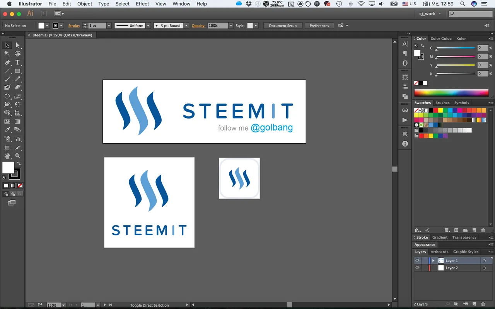Open the Character panel from the dock
Image resolution: width=495 pixels, height=309 pixels.
tap(405, 44)
